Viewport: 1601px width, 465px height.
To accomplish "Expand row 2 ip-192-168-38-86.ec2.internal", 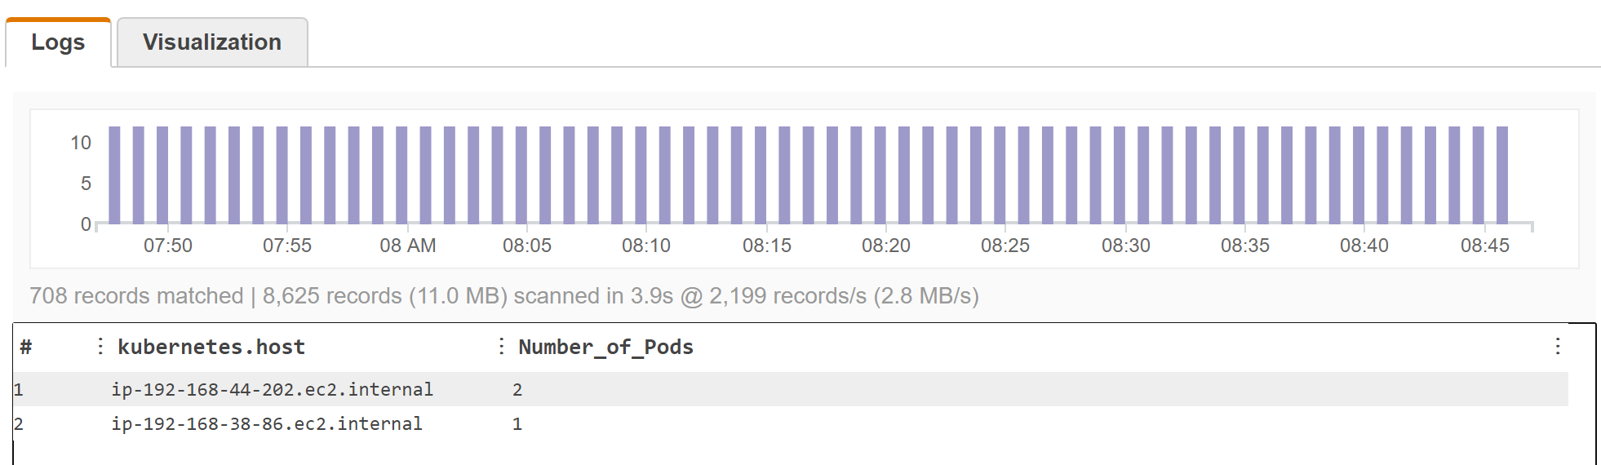I will pos(790,423).
